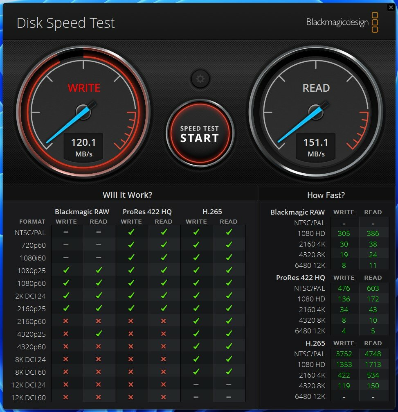Click the 1080p25 Blackmagic RAW write checkmark
This screenshot has height=412, width=398.
coord(66,270)
